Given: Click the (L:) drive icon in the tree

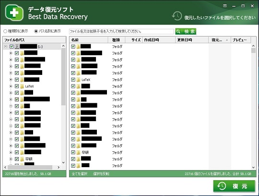Looking at the screenshot, I should click(x=17, y=47).
